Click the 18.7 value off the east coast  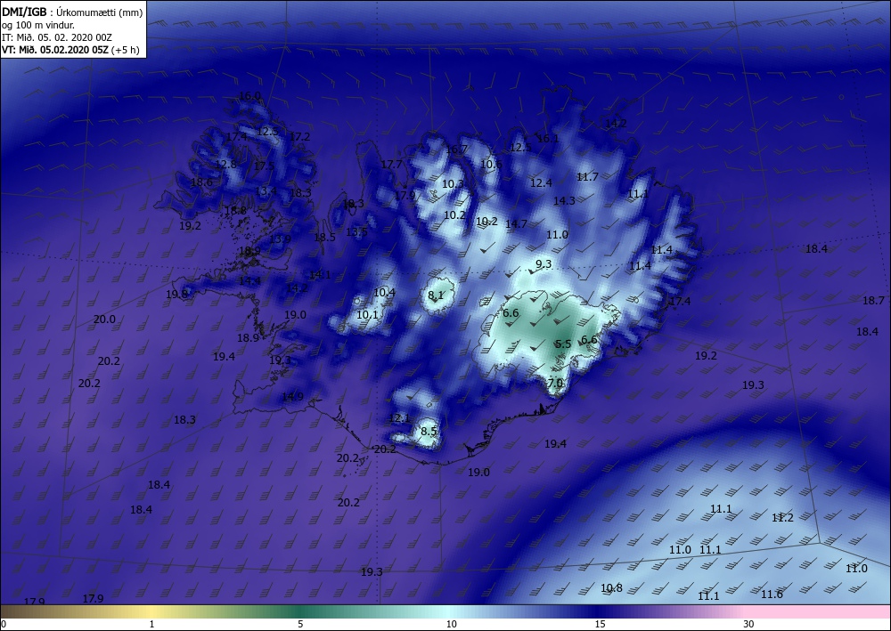coord(873,301)
